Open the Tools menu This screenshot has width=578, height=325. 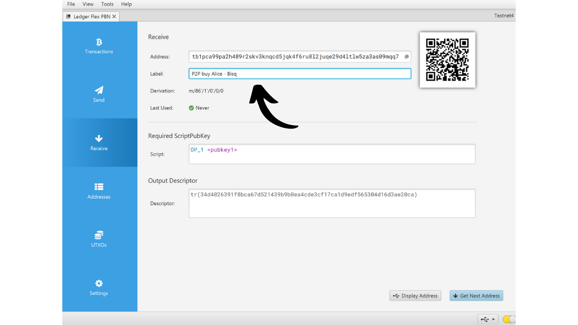point(107,4)
